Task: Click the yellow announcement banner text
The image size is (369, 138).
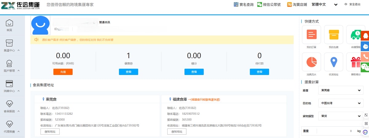Action: click(77, 40)
